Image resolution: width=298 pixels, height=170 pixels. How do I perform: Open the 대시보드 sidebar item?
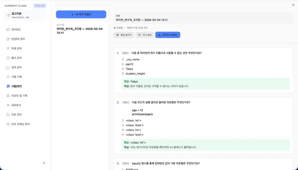[16, 30]
